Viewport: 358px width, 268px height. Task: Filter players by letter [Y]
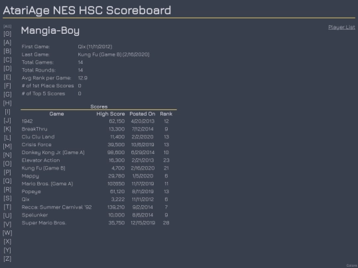pos(7,250)
